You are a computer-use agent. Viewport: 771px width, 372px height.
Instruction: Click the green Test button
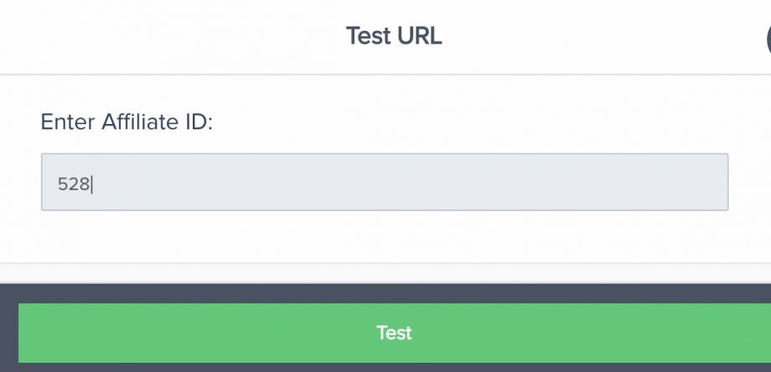(x=394, y=333)
